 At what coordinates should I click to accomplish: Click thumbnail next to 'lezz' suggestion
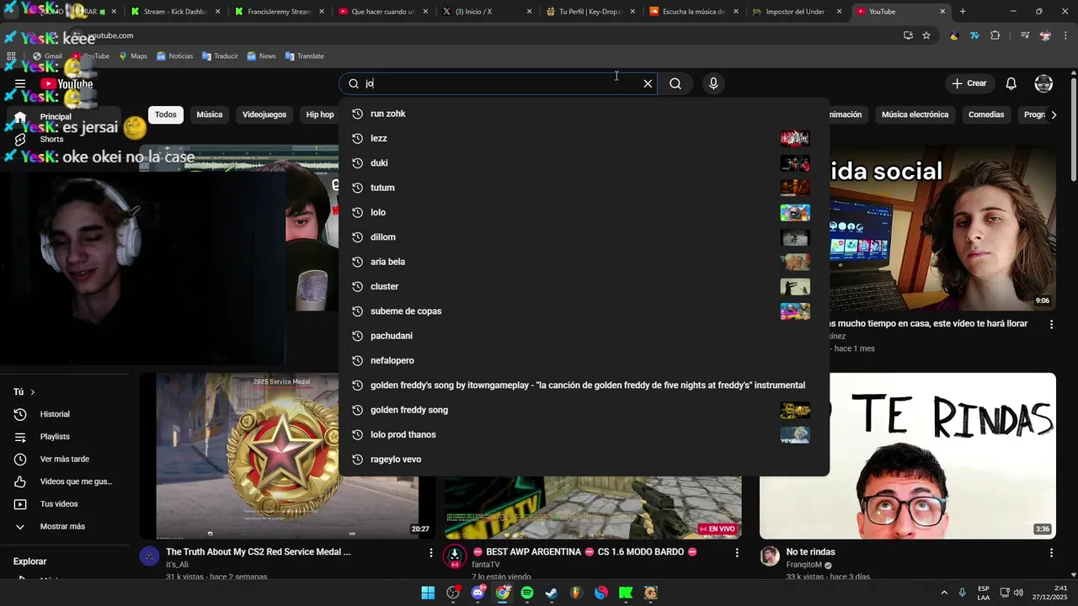point(795,138)
